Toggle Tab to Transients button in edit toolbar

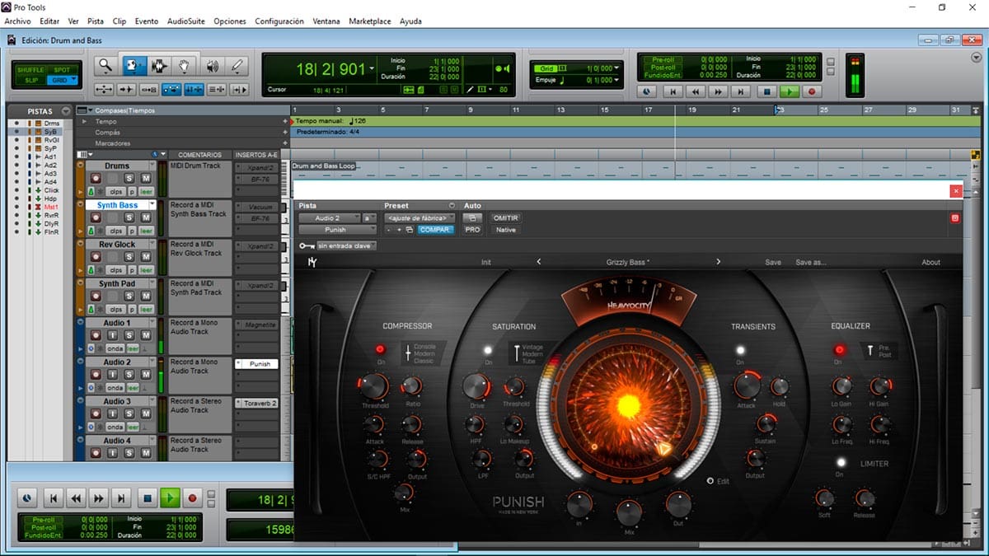[x=126, y=89]
